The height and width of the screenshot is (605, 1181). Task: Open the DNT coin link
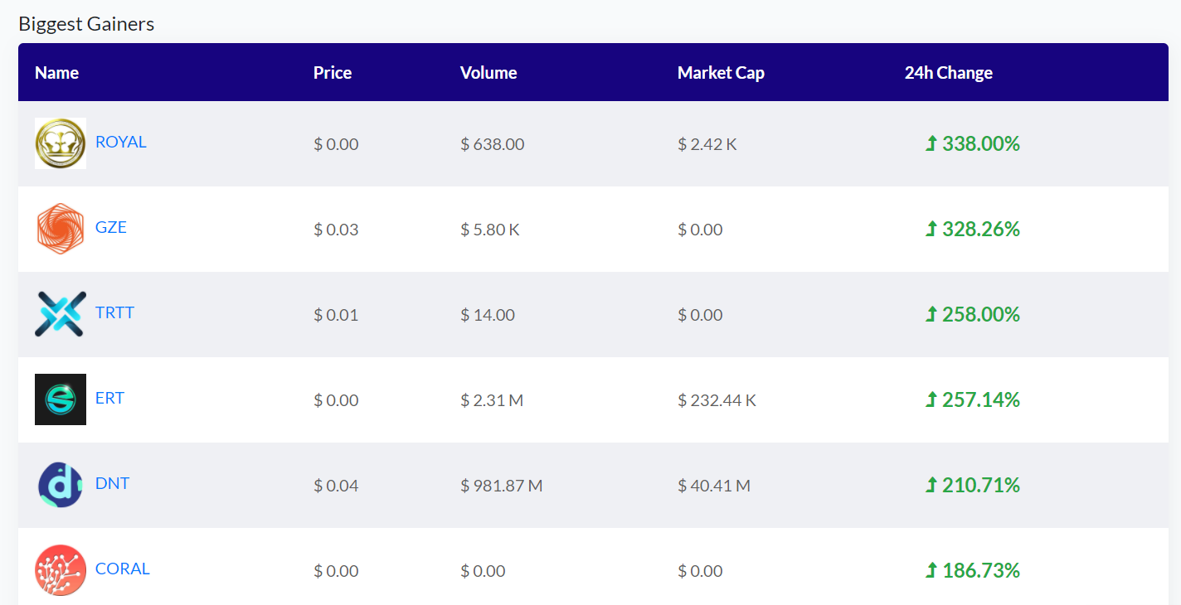[x=113, y=483]
